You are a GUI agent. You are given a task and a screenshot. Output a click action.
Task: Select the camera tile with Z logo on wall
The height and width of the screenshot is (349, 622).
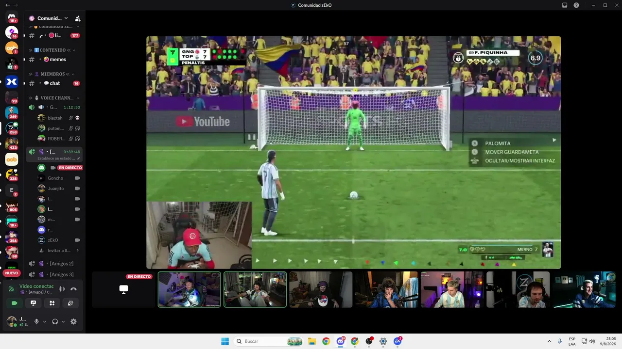coord(518,289)
